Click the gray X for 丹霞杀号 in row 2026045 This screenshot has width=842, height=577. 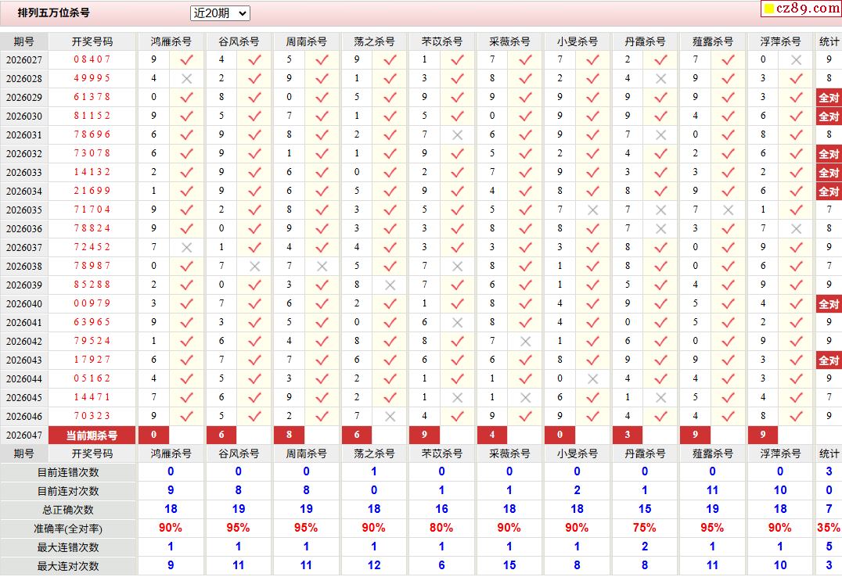tap(660, 398)
